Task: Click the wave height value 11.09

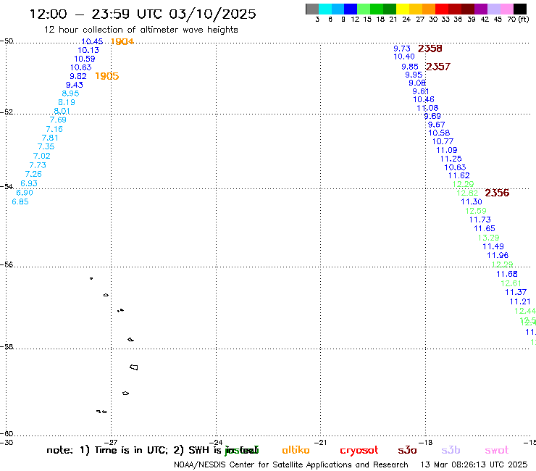Action: pyautogui.click(x=447, y=150)
